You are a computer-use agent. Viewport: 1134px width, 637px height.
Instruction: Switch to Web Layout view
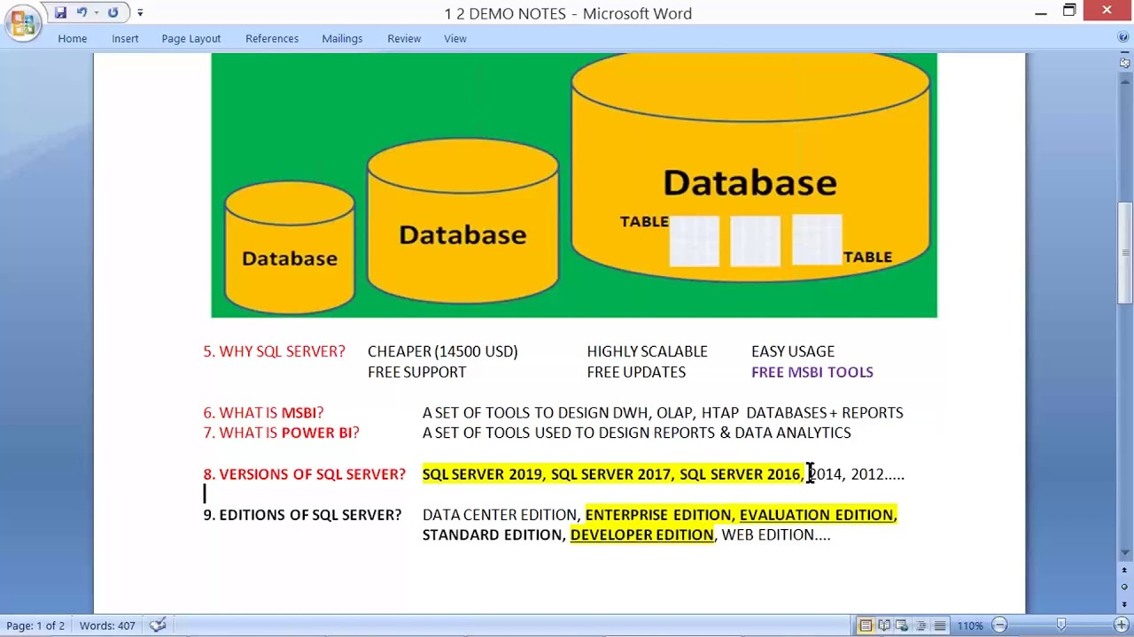click(902, 625)
